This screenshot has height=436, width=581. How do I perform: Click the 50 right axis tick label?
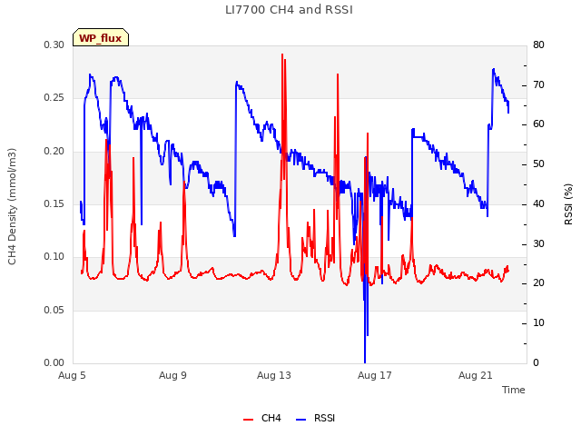[538, 163]
